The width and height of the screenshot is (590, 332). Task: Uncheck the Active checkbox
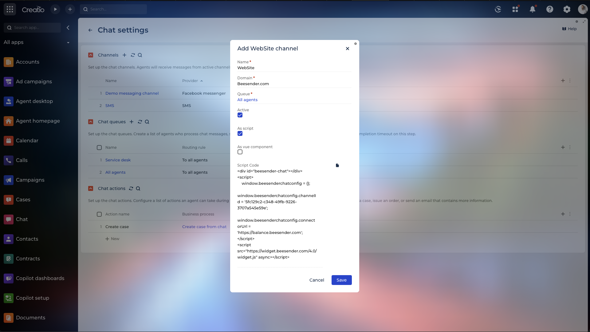pyautogui.click(x=240, y=115)
